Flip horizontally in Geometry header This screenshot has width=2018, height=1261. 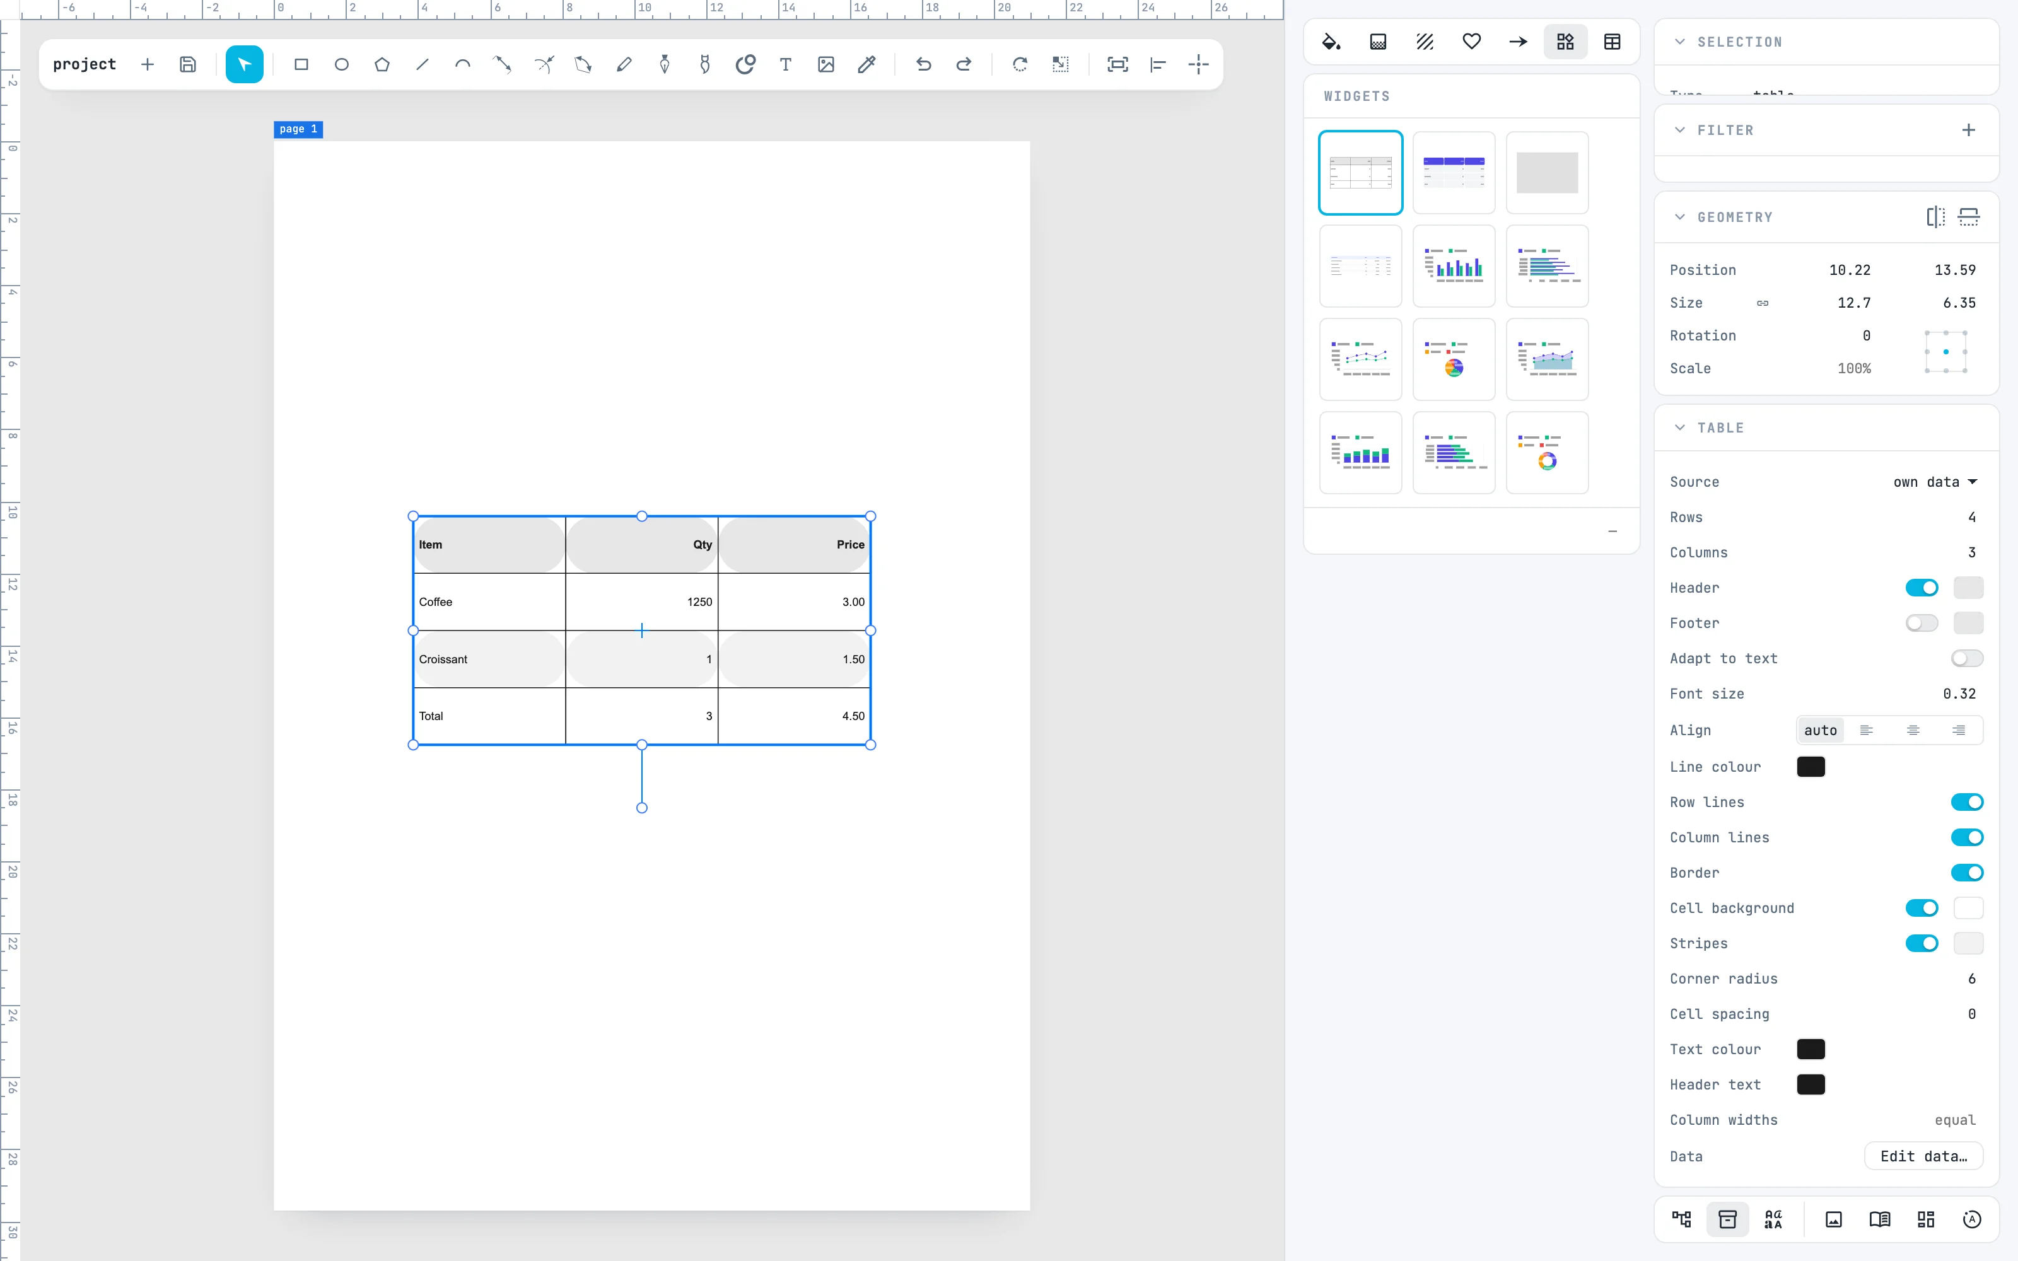(x=1935, y=217)
